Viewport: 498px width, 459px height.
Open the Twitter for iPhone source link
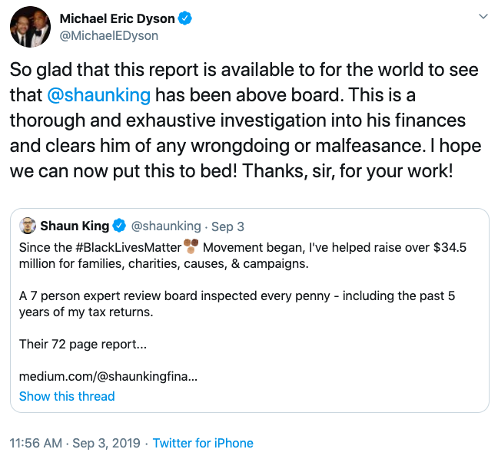tap(203, 443)
